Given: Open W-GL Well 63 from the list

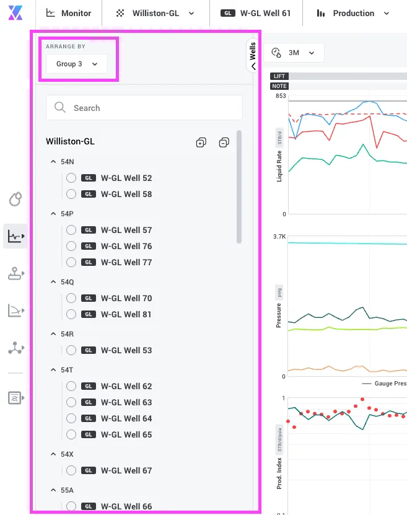Looking at the screenshot, I should tap(126, 402).
